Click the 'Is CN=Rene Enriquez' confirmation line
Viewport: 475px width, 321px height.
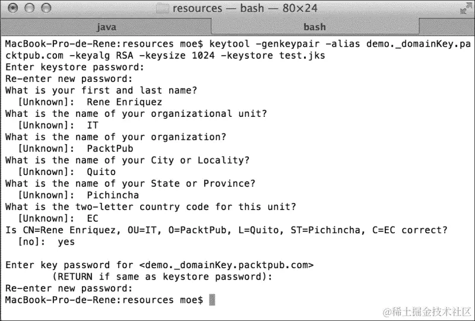226,230
